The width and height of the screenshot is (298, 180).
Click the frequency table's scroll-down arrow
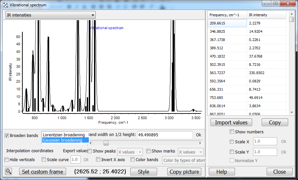[x=291, y=112]
